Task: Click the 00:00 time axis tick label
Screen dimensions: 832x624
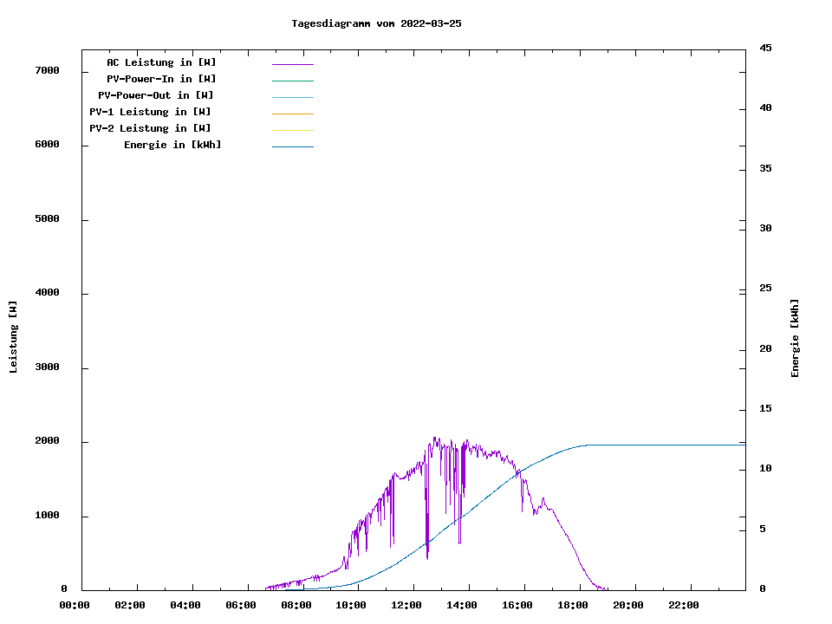Action: [75, 605]
